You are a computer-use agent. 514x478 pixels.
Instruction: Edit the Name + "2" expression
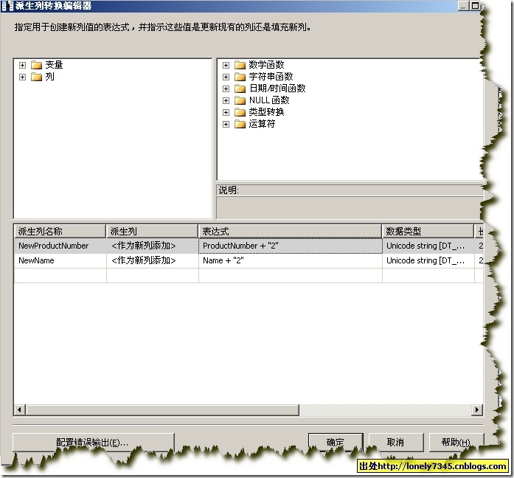pos(291,260)
